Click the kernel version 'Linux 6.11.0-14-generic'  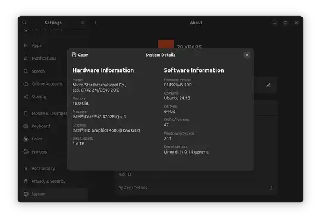pos(186,152)
